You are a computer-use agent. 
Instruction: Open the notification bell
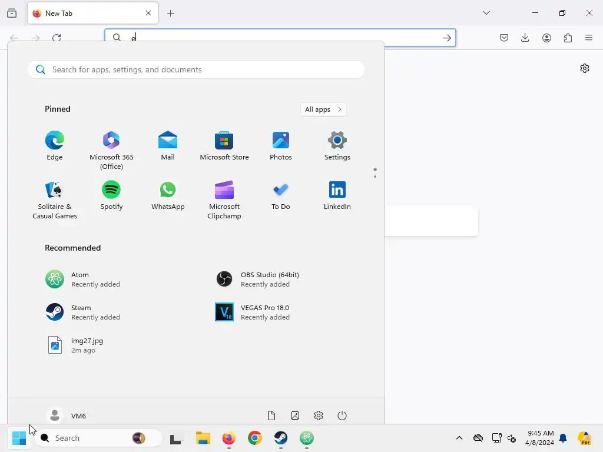[x=563, y=438]
